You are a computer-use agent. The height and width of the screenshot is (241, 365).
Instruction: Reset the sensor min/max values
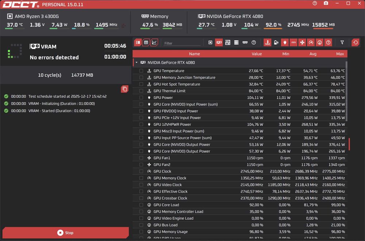click(x=356, y=42)
